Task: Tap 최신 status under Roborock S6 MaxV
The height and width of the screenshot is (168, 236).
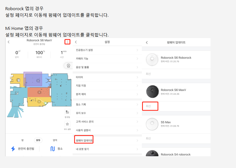Action: coord(148,106)
